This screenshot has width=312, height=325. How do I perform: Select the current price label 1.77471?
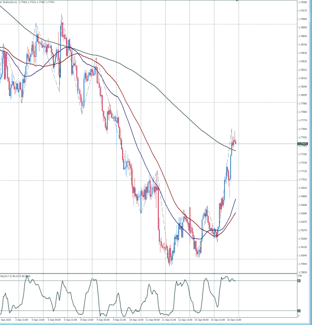click(303, 144)
